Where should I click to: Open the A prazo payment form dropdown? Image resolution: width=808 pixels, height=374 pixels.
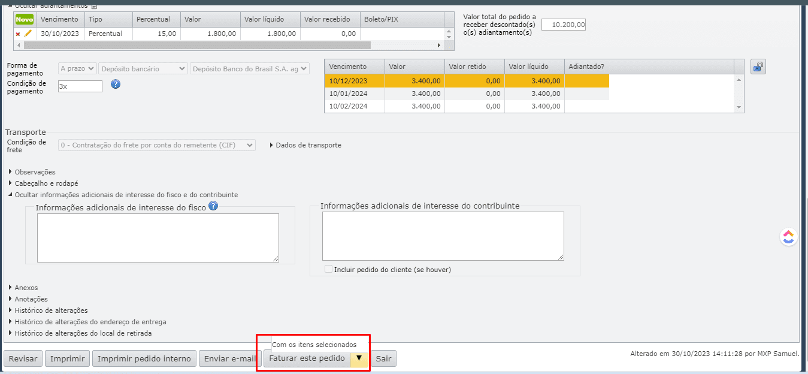click(x=77, y=69)
